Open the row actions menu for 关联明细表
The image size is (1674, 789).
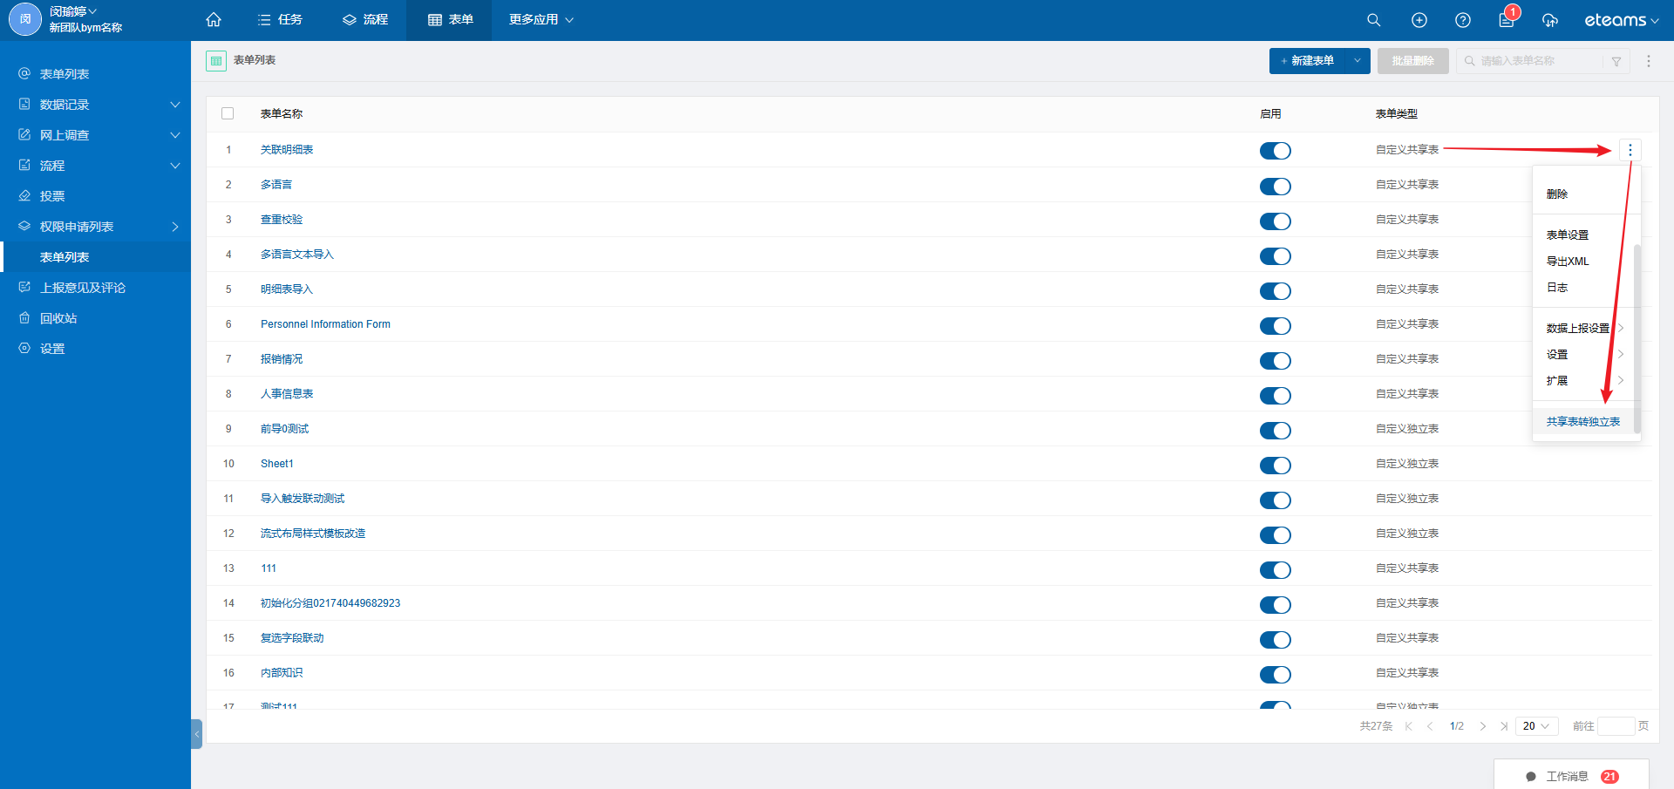click(1630, 150)
